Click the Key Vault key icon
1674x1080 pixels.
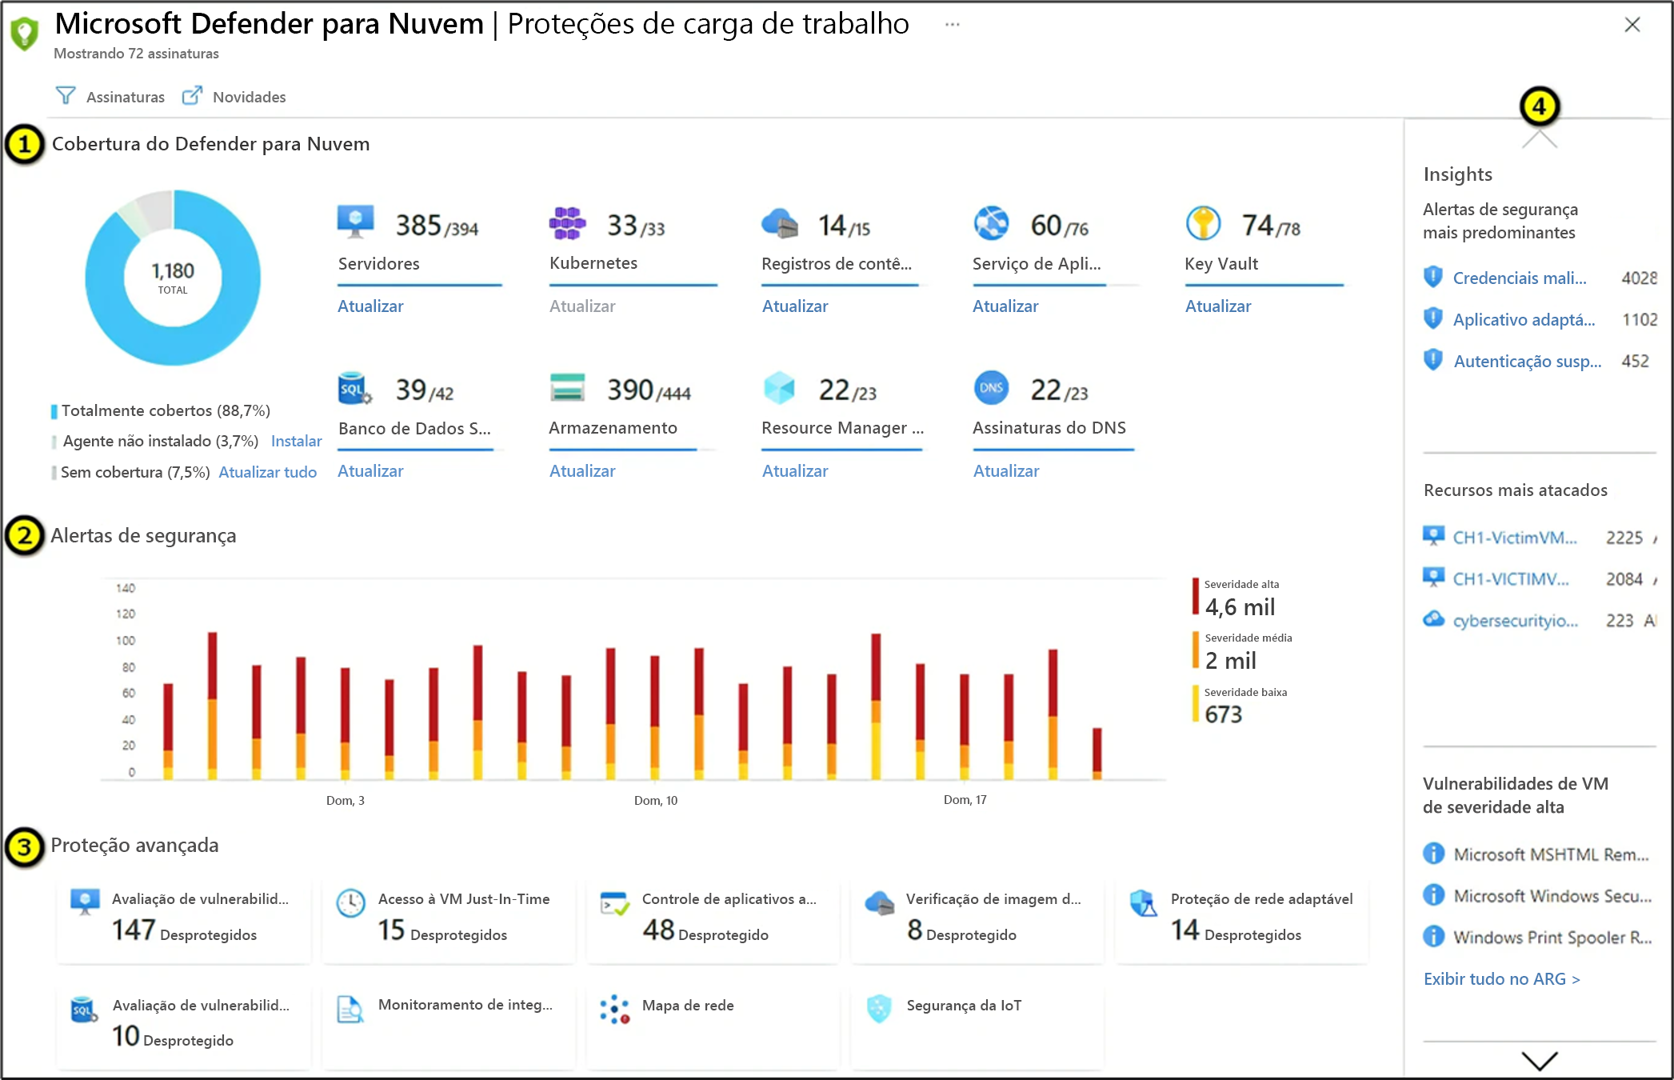click(x=1203, y=223)
